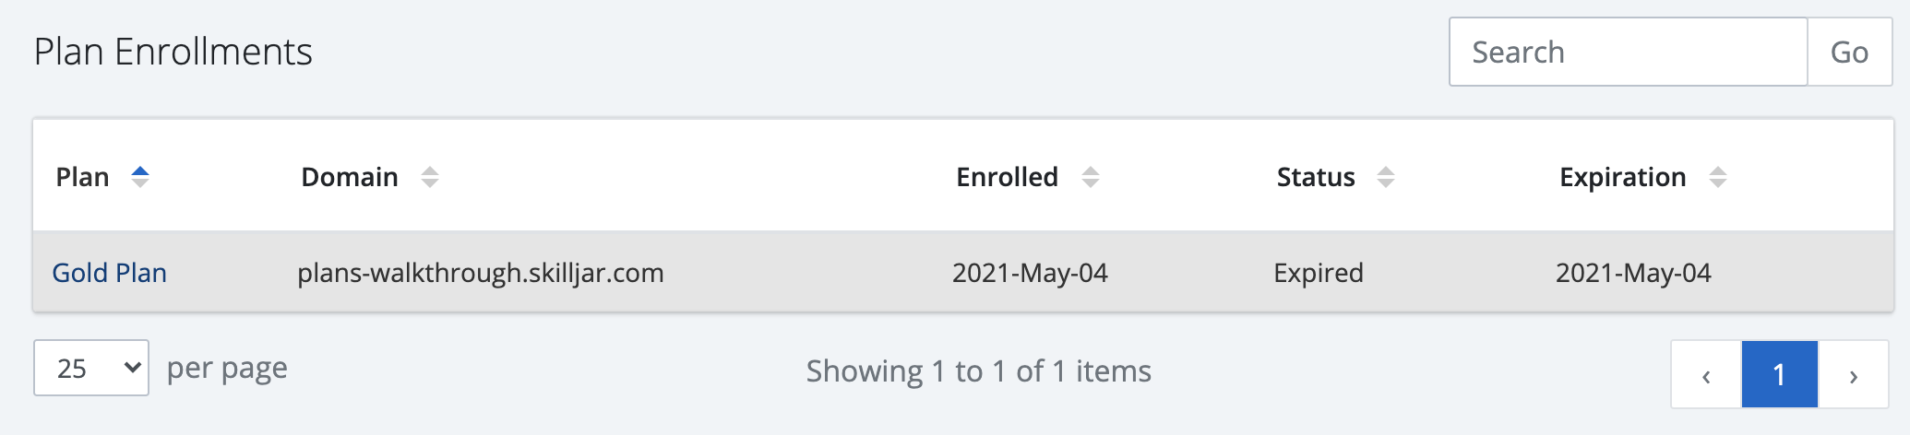Go to next page with right chevron
Viewport: 1910px width, 435px height.
pyautogui.click(x=1853, y=375)
